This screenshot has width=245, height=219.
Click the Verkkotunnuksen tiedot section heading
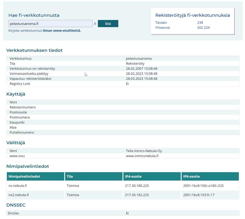(34, 50)
